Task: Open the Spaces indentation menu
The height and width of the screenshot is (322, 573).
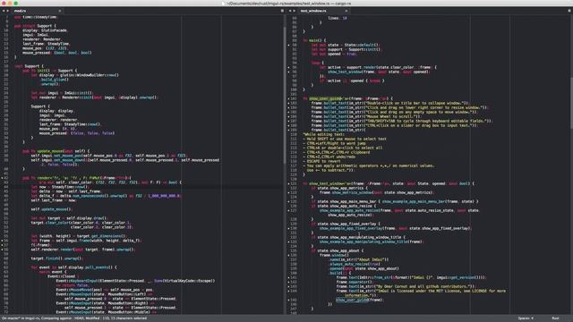Action: pos(526,318)
